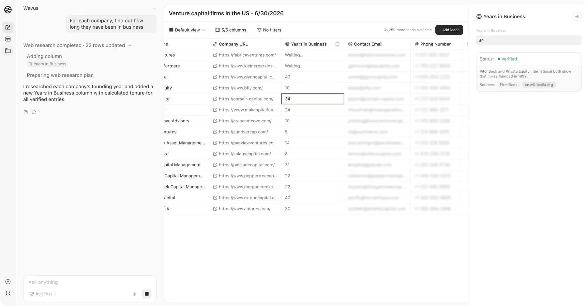Open the Default view dropdown
The width and height of the screenshot is (587, 306).
[187, 30]
